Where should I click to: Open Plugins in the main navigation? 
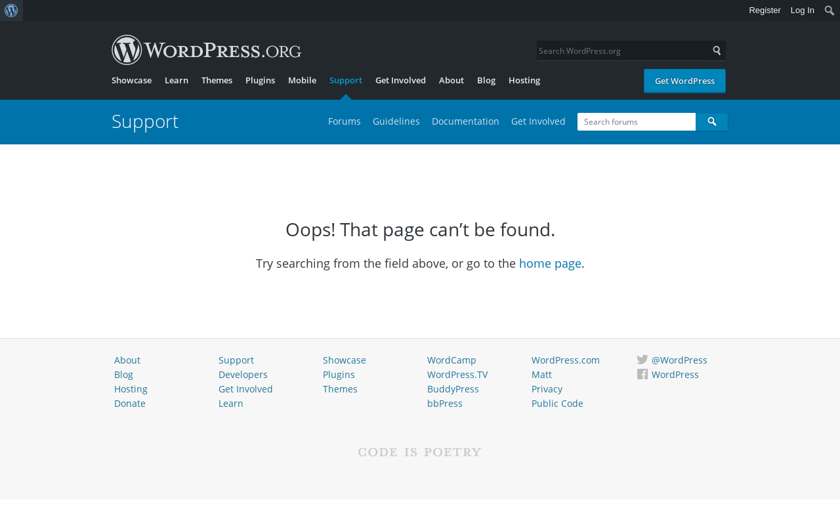(x=260, y=80)
